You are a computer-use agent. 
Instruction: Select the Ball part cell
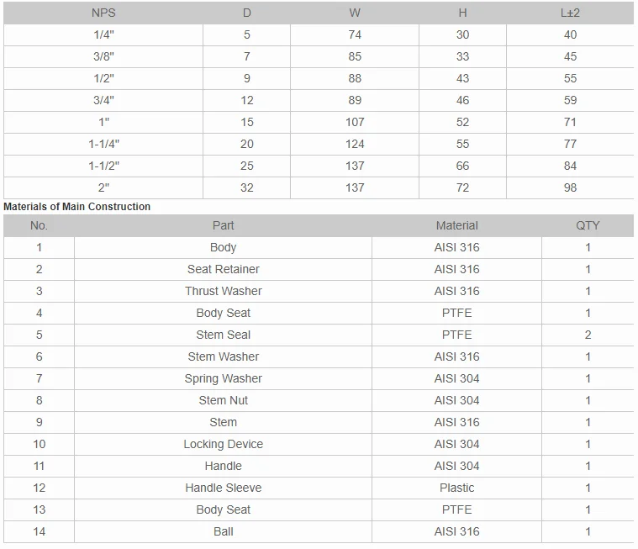pos(223,531)
